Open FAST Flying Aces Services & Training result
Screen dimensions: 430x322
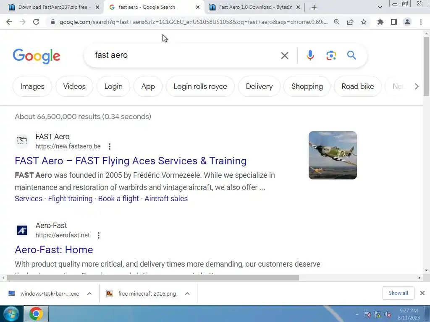tap(131, 161)
